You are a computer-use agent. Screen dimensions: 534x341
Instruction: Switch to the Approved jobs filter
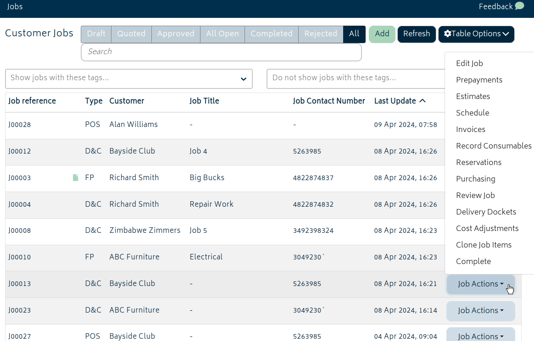(x=176, y=34)
